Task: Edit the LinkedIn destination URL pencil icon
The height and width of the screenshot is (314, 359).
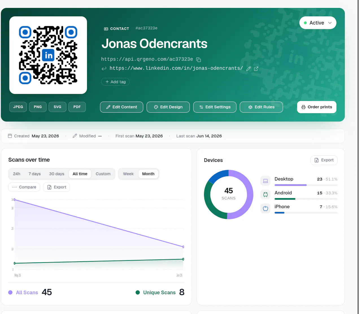Action: tap(249, 69)
